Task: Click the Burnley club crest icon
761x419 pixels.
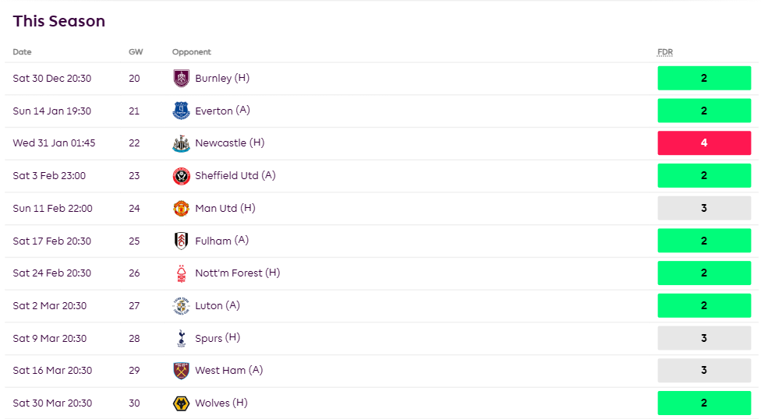Action: tap(181, 78)
